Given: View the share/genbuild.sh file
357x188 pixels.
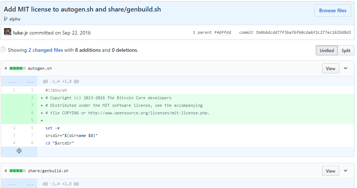Looking at the screenshot, I should coord(330,171).
